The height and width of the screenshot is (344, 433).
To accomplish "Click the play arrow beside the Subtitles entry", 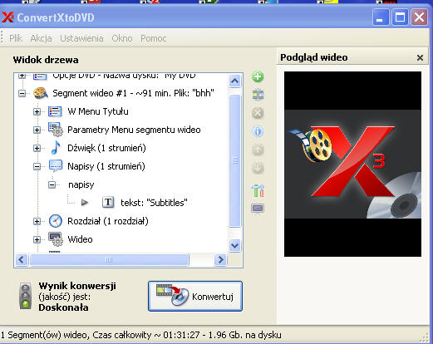I will click(85, 203).
